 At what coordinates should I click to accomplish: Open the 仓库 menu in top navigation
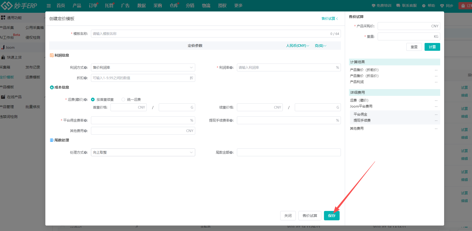tap(174, 5)
